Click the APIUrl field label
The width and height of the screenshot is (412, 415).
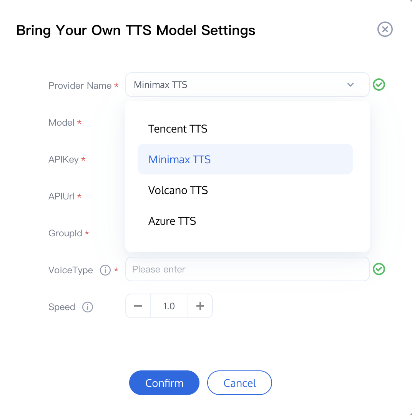tap(61, 196)
